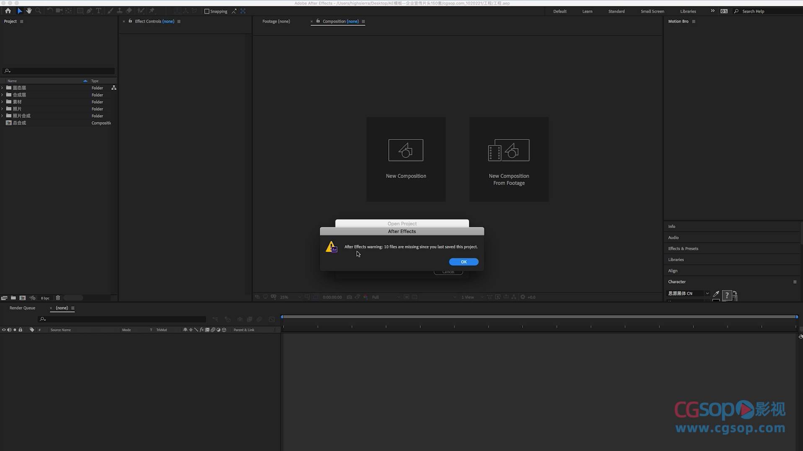Open the Footage (none) tab
This screenshot has height=451, width=803.
tap(276, 21)
